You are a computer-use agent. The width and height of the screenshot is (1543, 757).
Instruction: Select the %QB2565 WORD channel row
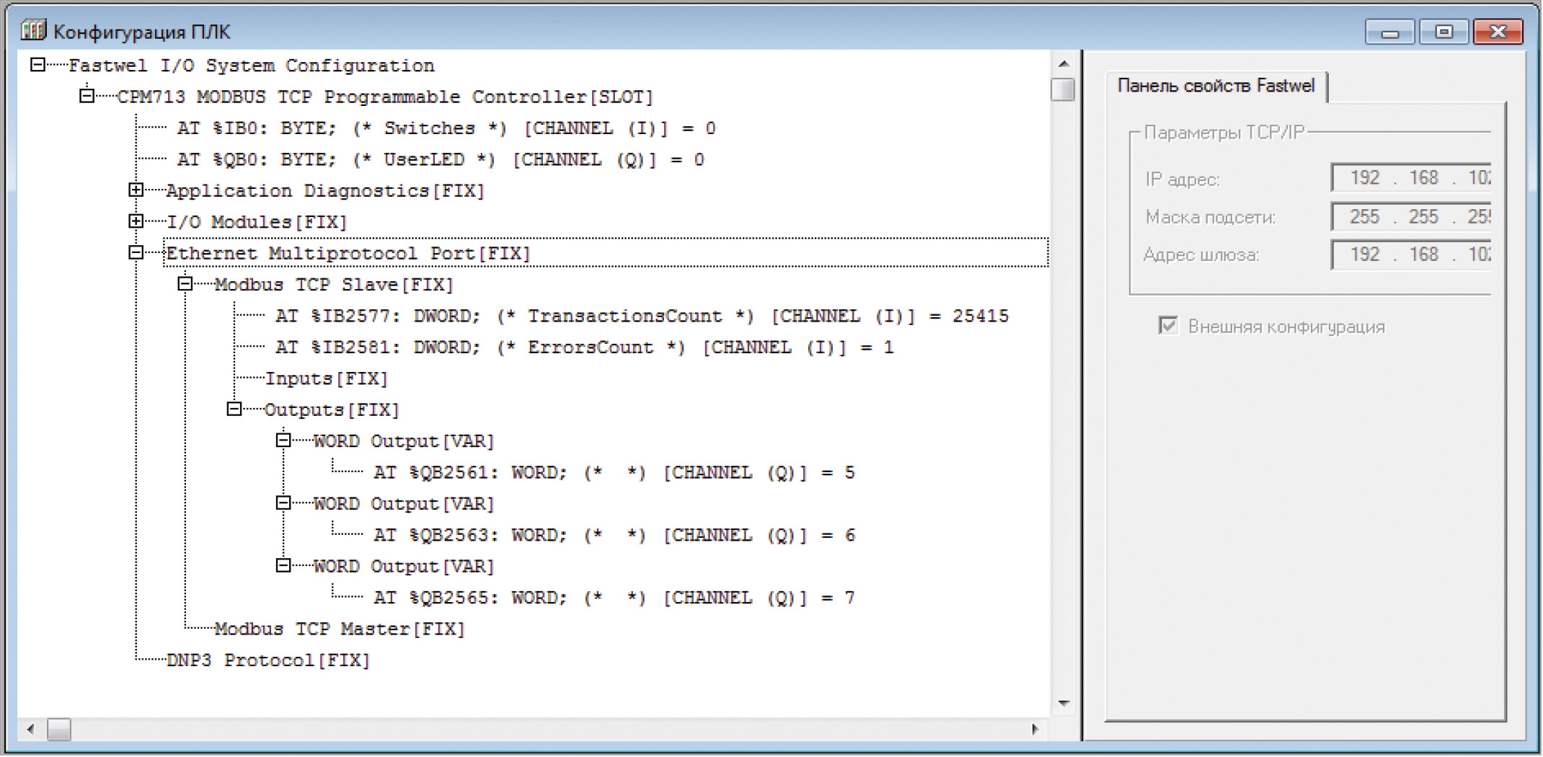pos(614,598)
